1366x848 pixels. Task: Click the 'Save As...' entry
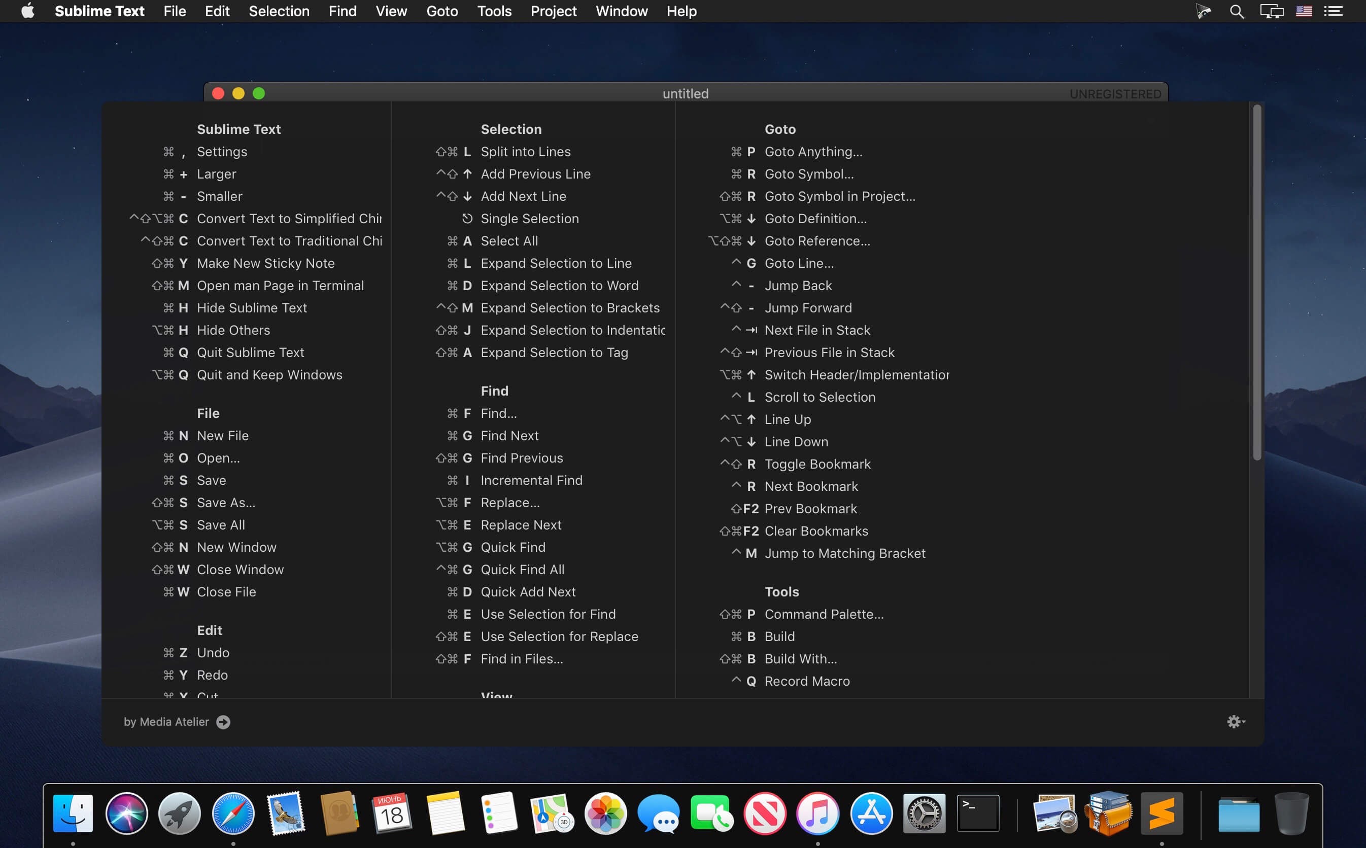pos(225,503)
